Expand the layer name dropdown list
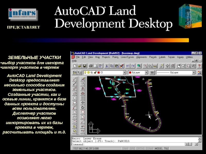The height and width of the screenshot is (154, 206). pyautogui.click(x=125, y=73)
